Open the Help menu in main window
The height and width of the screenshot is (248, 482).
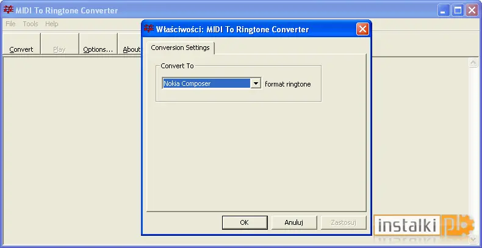pyautogui.click(x=52, y=24)
